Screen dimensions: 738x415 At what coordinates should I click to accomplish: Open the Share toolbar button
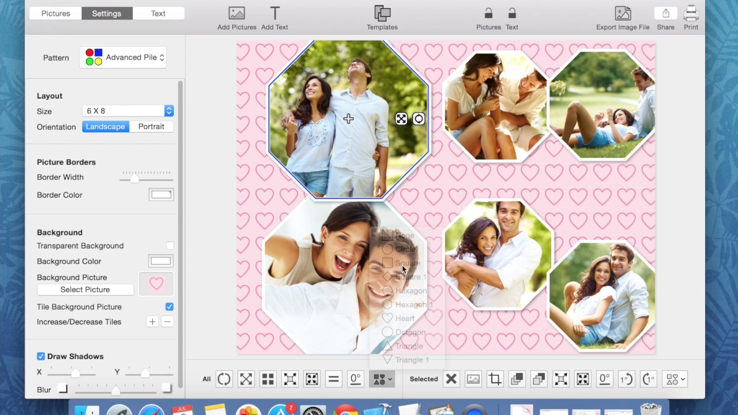[665, 13]
